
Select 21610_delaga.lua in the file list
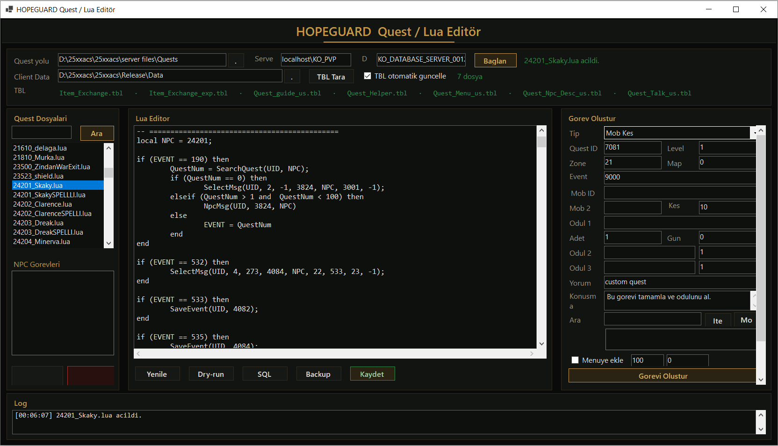point(58,148)
